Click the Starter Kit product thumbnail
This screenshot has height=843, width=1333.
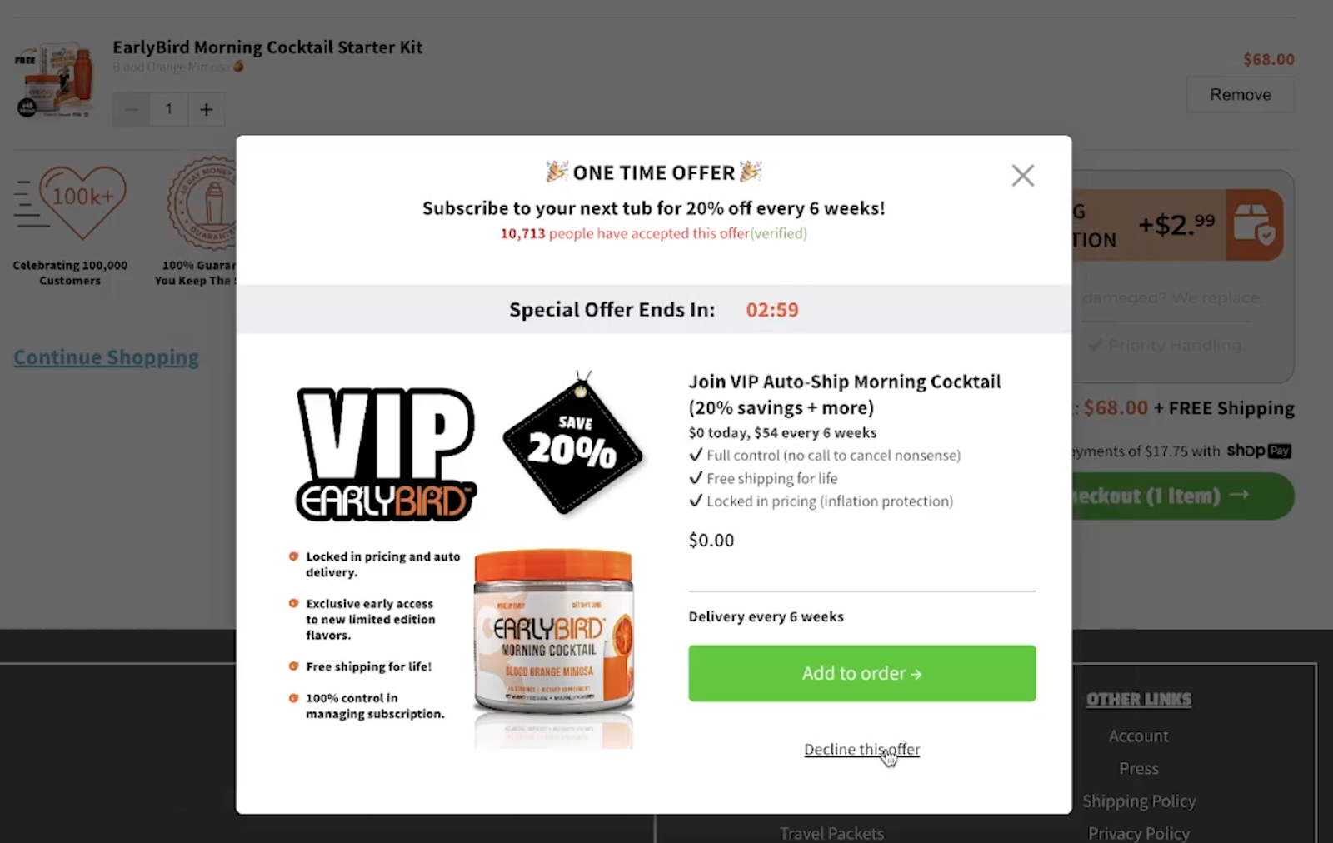(x=55, y=80)
